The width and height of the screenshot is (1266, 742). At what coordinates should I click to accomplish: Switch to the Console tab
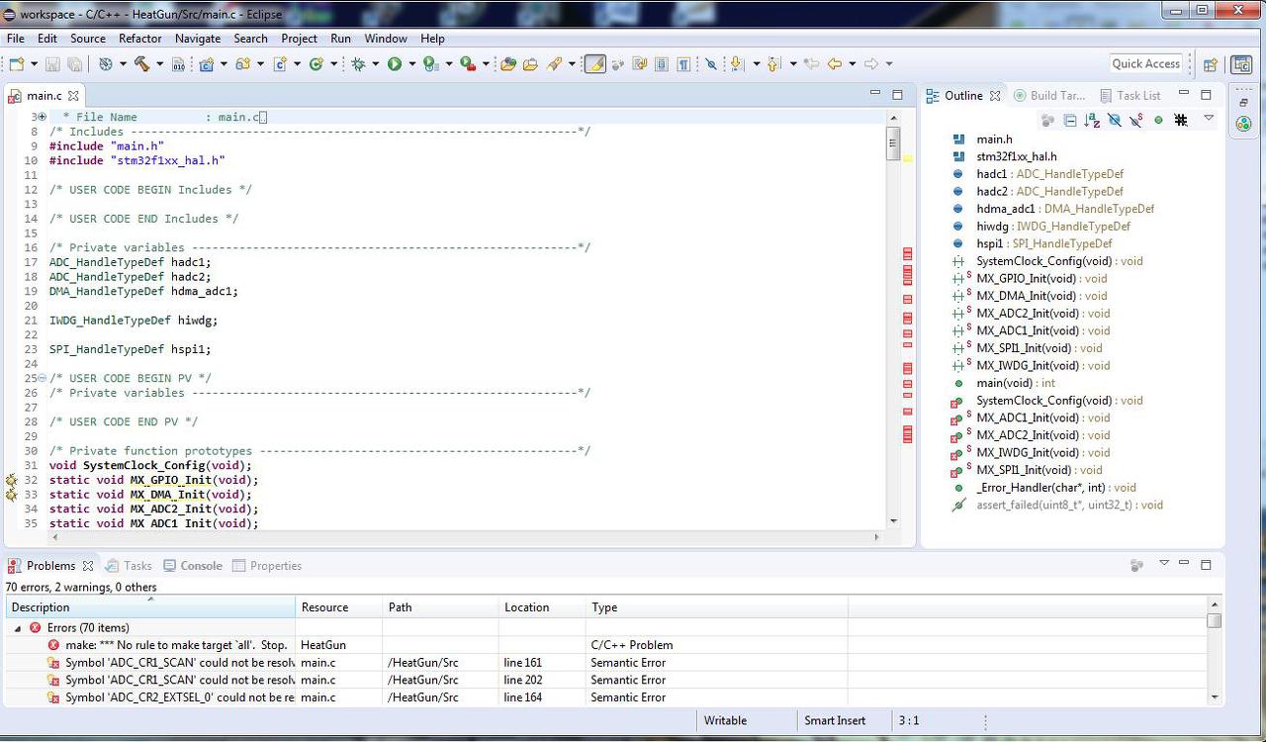pos(193,566)
